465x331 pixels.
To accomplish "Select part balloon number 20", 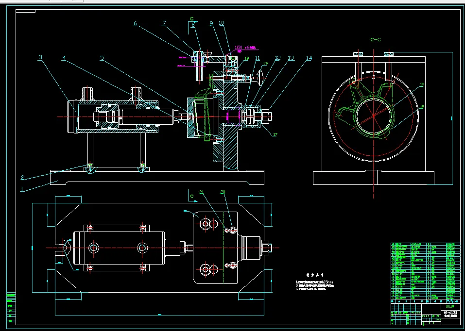I will coord(223,192).
